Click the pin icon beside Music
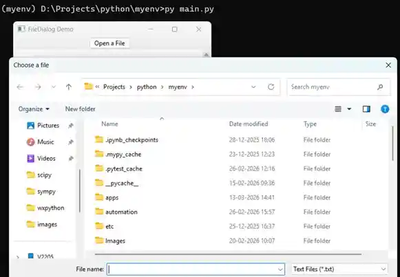The width and height of the screenshot is (400, 277). 71,142
